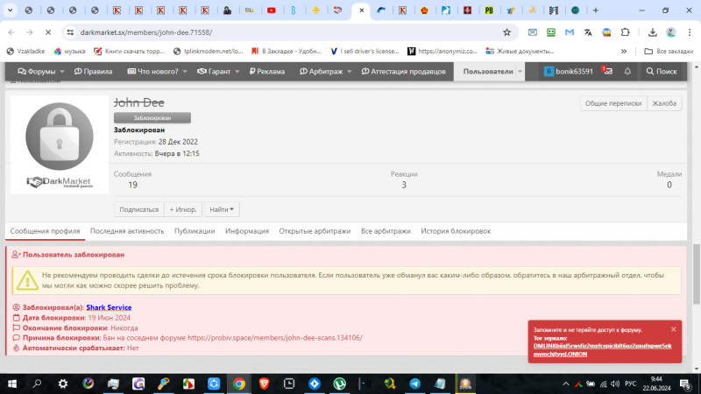Show hidden system tray icons
This screenshot has height=394, width=701.
pyautogui.click(x=565, y=383)
